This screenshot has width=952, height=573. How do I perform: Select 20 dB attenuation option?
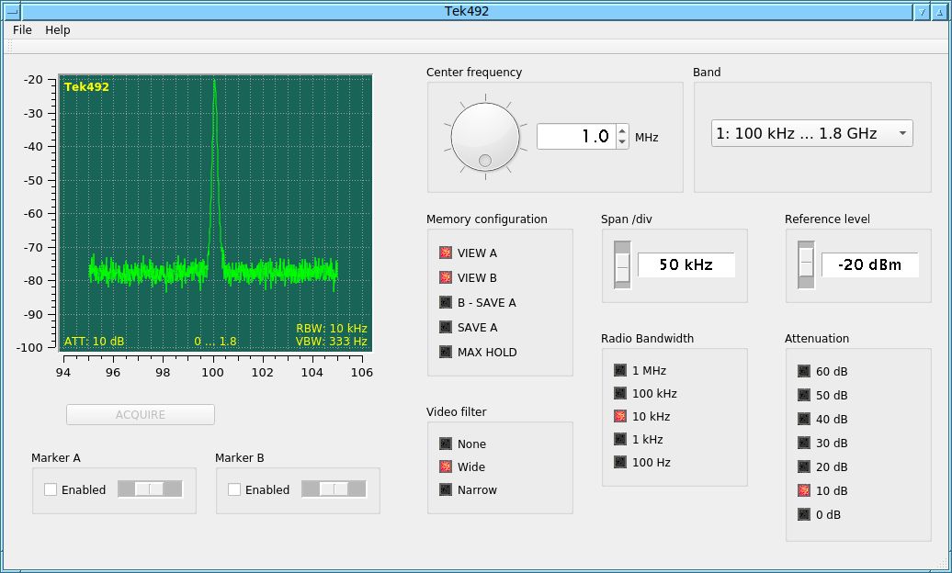point(804,467)
